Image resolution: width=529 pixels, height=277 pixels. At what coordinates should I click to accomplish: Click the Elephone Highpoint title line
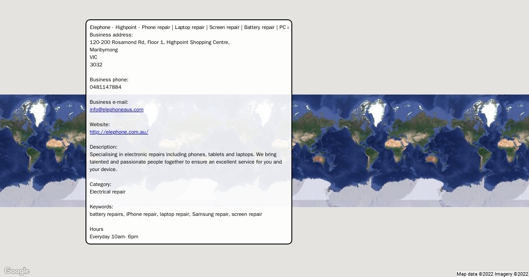(189, 27)
